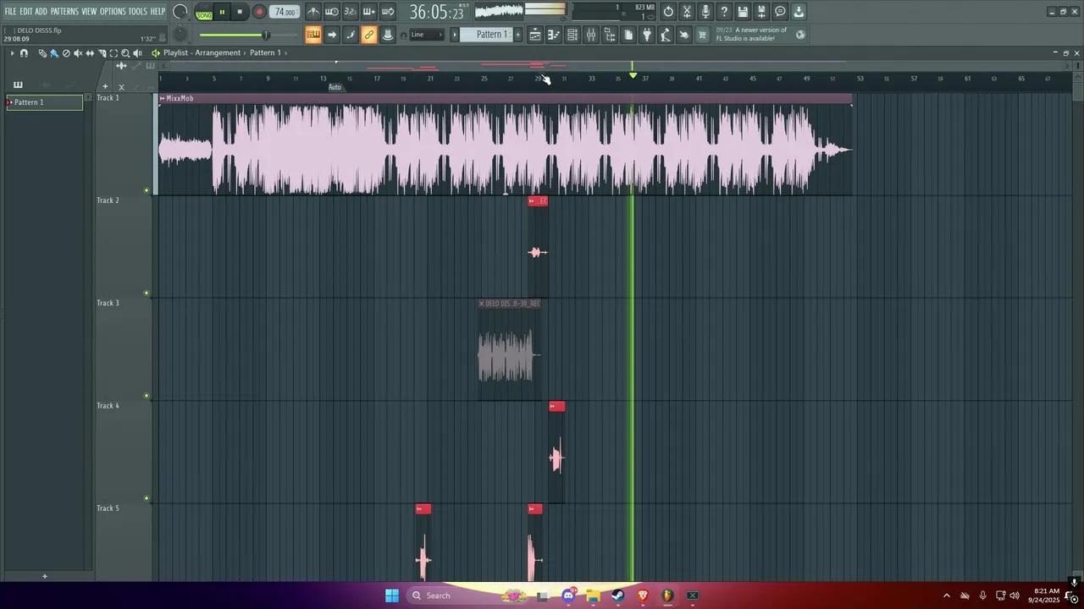
Task: Toggle the step edit arrow button
Action: click(332, 35)
